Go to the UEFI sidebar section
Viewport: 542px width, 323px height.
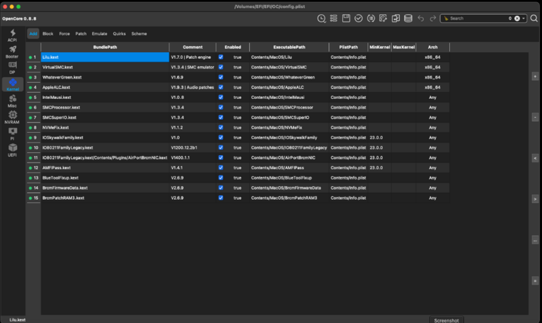[x=12, y=150]
